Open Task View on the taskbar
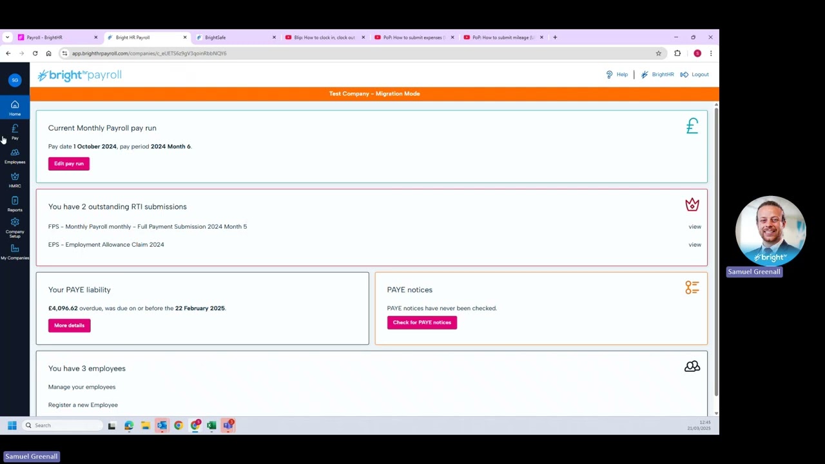 [x=112, y=425]
